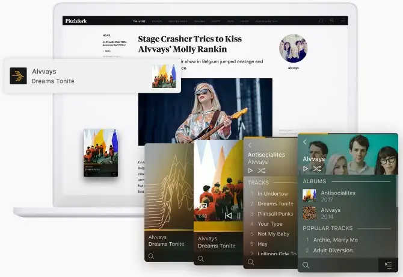Open the Stage Crasher article headline

tap(190, 44)
